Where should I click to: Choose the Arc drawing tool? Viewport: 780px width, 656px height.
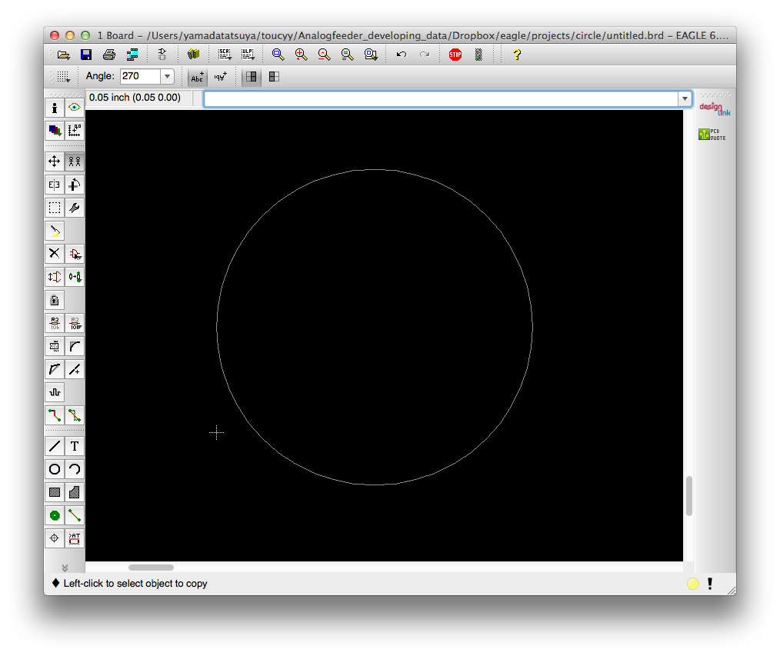tap(75, 469)
